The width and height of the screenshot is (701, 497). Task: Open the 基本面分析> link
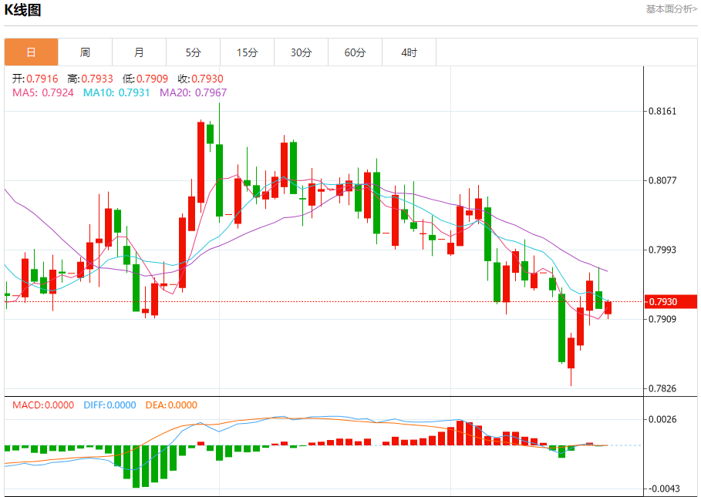pyautogui.click(x=671, y=9)
